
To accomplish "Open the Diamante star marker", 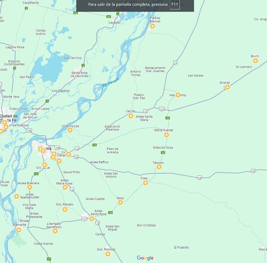I will (18, 230).
